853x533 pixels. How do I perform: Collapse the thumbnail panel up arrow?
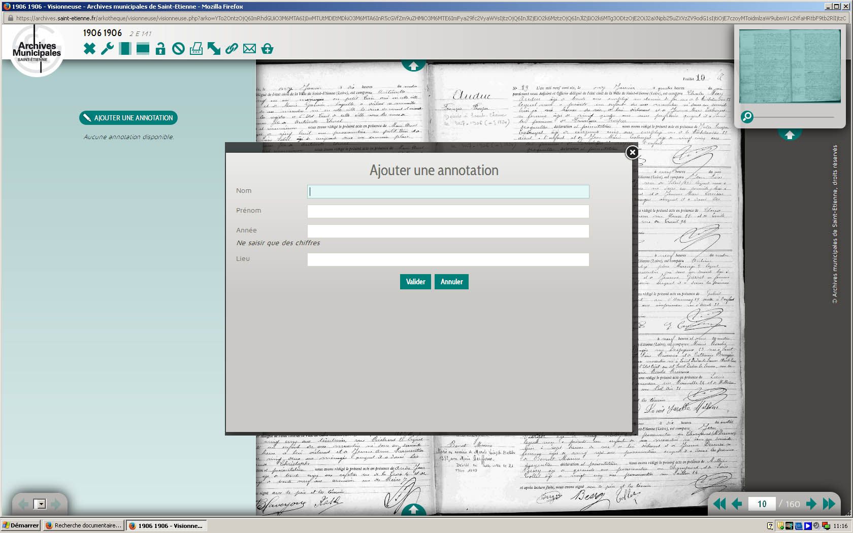pyautogui.click(x=790, y=135)
